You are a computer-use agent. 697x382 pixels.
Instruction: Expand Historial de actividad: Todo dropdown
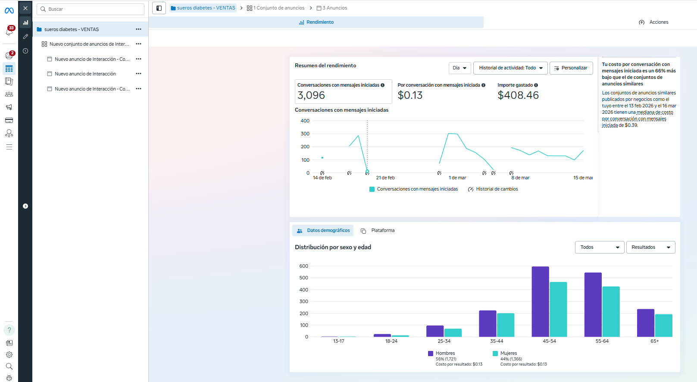click(510, 68)
